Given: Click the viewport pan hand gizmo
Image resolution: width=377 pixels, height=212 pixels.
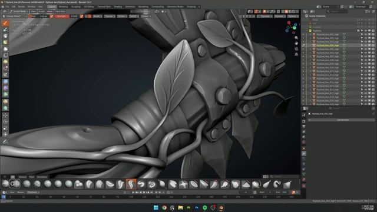Looking at the screenshot, I should tap(296, 43).
